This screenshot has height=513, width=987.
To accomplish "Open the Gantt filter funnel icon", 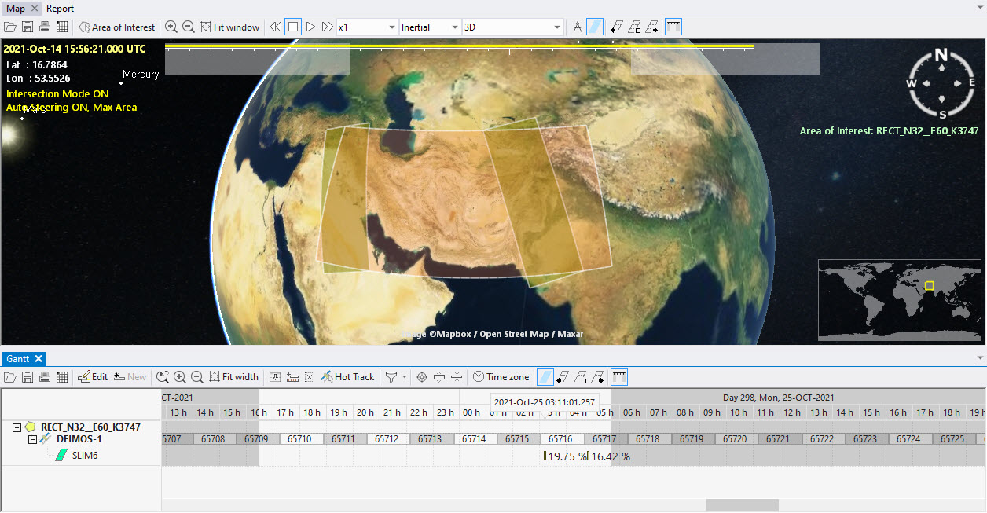I will [390, 377].
